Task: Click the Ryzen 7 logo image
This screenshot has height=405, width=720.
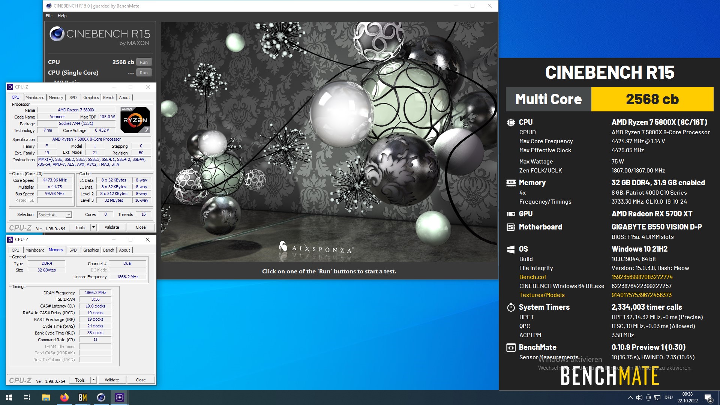Action: [x=135, y=120]
